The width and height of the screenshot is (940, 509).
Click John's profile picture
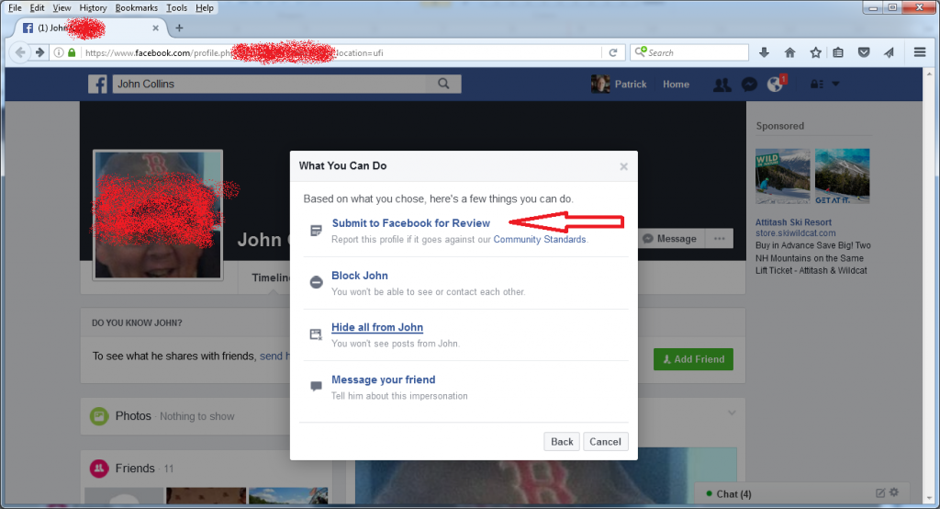coord(158,214)
